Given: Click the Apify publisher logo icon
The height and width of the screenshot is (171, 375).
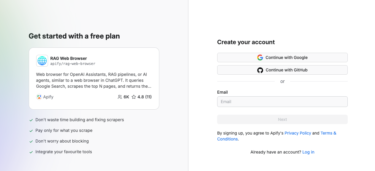Looking at the screenshot, I should (x=39, y=97).
